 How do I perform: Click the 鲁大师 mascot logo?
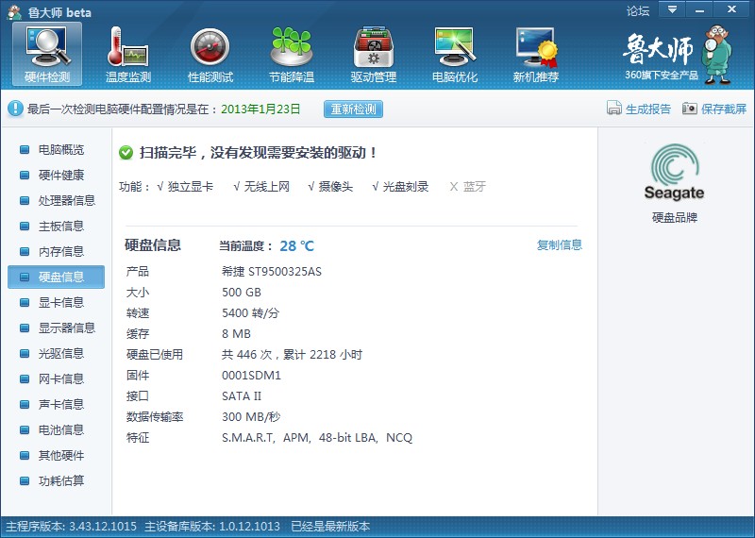coord(716,55)
